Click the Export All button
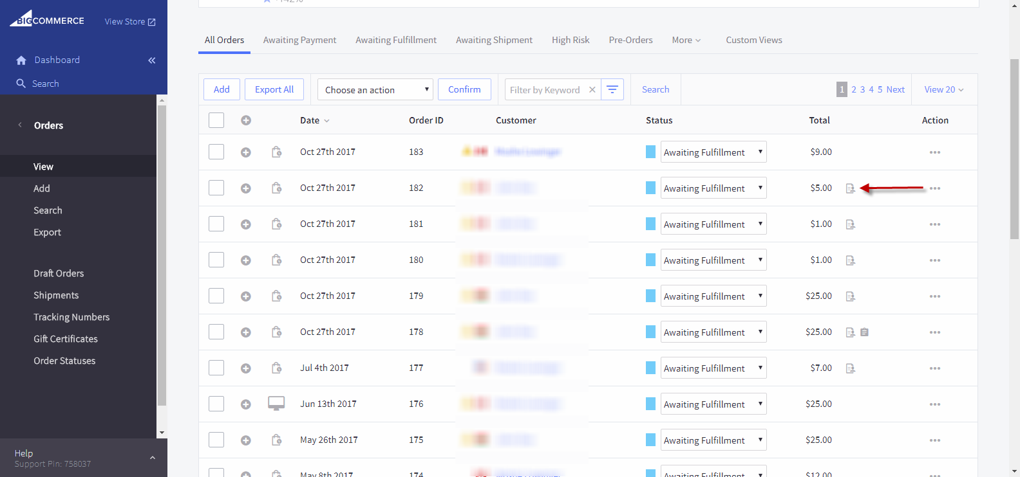Viewport: 1020px width, 477px height. (x=274, y=89)
